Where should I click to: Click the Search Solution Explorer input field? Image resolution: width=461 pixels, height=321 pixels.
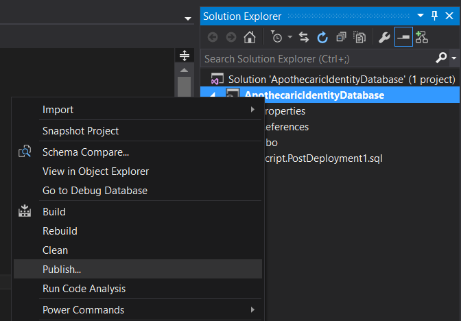316,59
